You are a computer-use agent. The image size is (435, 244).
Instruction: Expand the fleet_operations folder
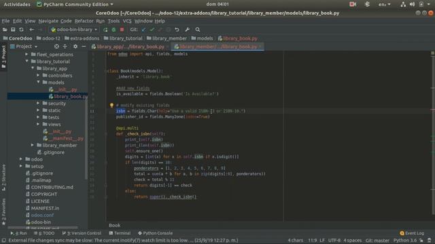pyautogui.click(x=27, y=54)
